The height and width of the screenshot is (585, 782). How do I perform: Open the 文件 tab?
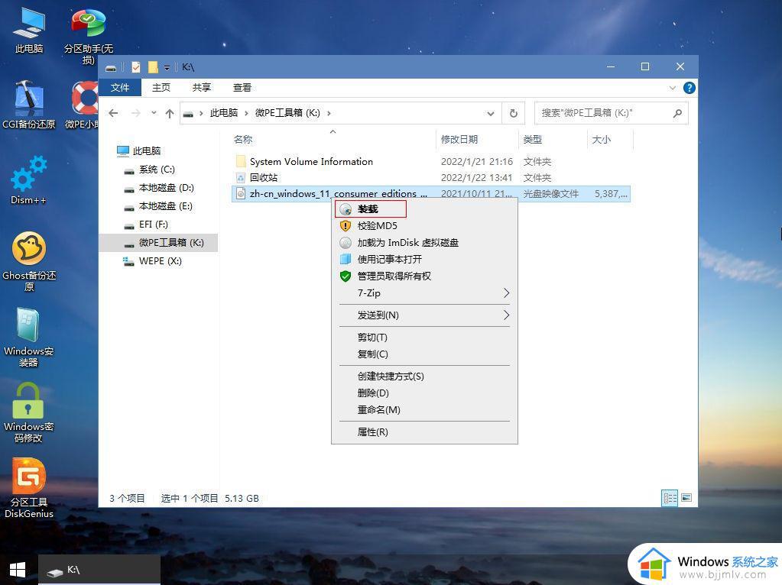click(120, 88)
